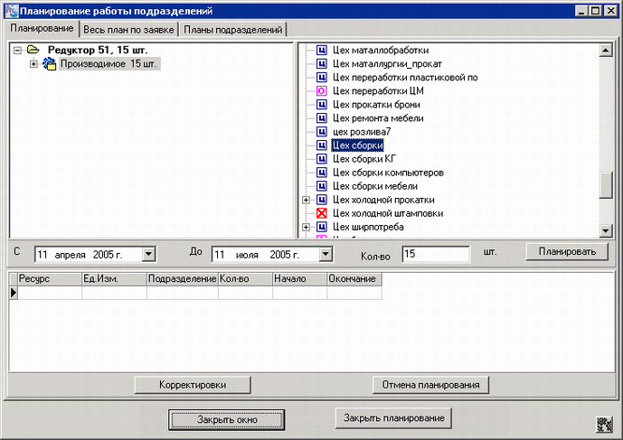
Task: Select Цех маталлургии_прокат in the list
Action: (x=387, y=64)
